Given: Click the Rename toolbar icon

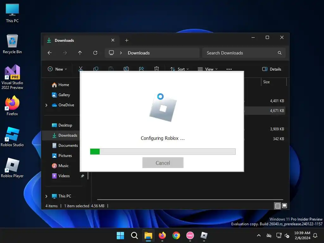Looking at the screenshot, I should click(126, 69).
